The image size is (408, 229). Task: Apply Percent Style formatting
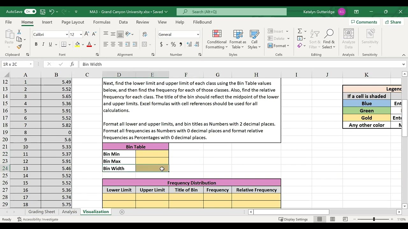(x=173, y=45)
